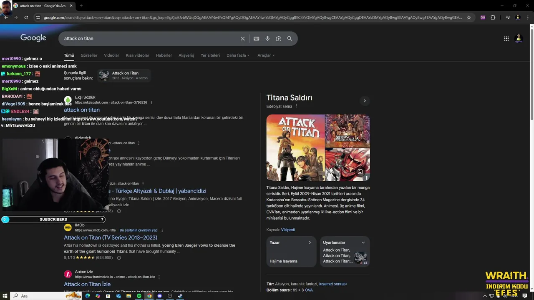Open the Windows Start menu
Viewport: 534px width, 300px height.
click(x=5, y=296)
